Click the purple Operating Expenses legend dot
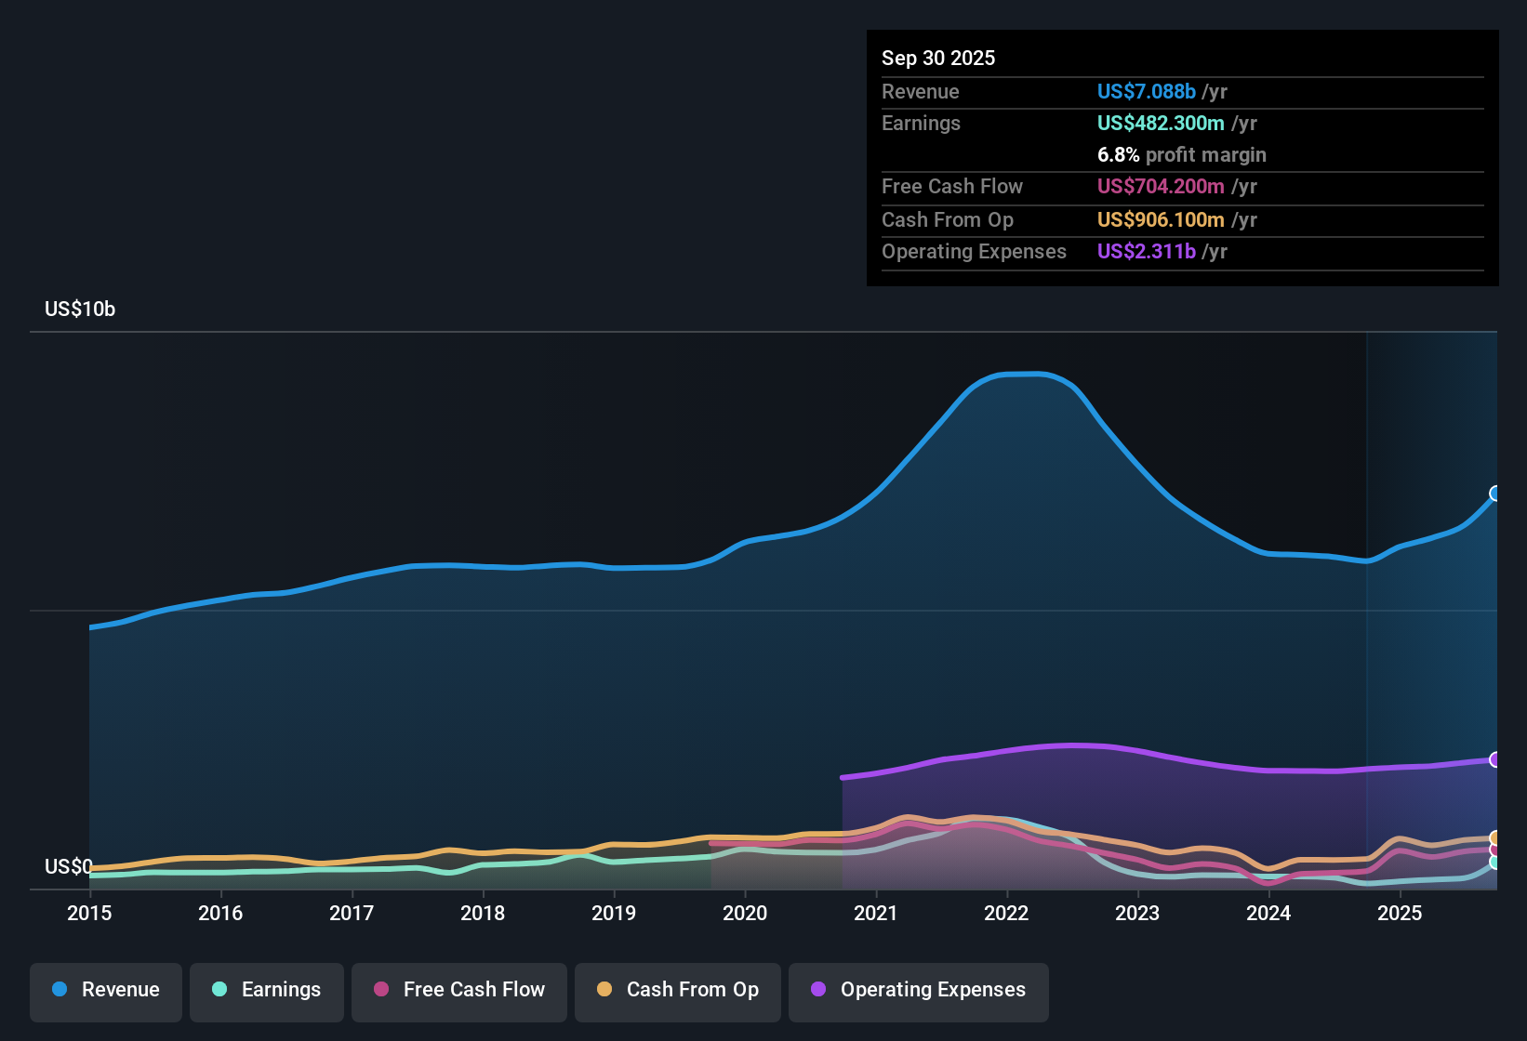1527x1041 pixels. (818, 989)
